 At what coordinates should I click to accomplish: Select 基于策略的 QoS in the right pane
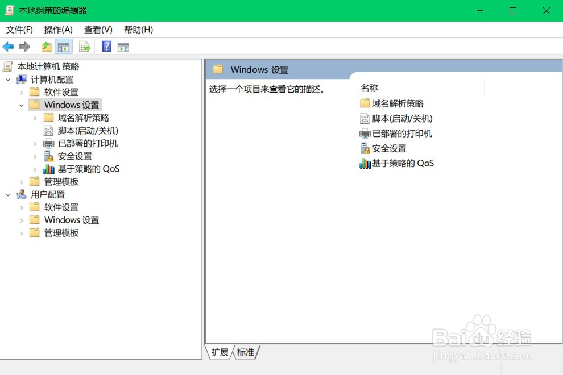point(401,163)
